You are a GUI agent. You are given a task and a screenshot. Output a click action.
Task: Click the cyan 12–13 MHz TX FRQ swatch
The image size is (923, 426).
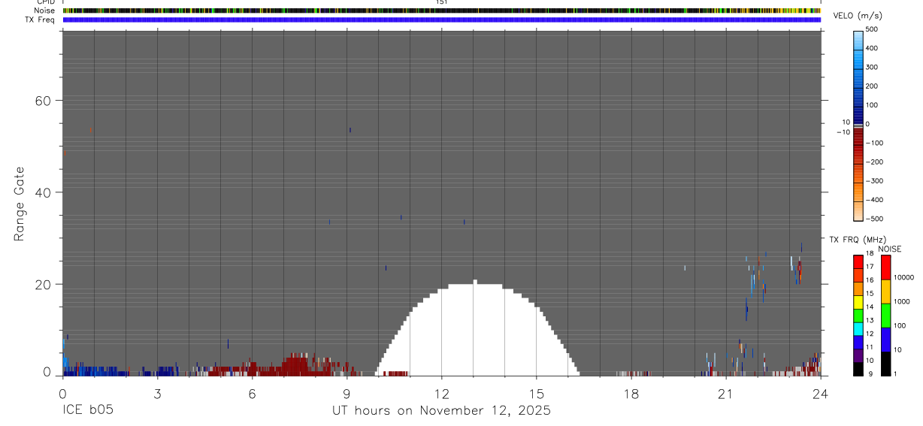coord(858,328)
